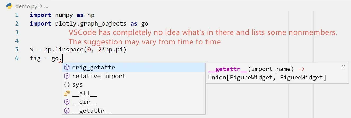Close the suggestion details pane
Image resolution: width=351 pixels, height=118 pixels.
click(344, 67)
